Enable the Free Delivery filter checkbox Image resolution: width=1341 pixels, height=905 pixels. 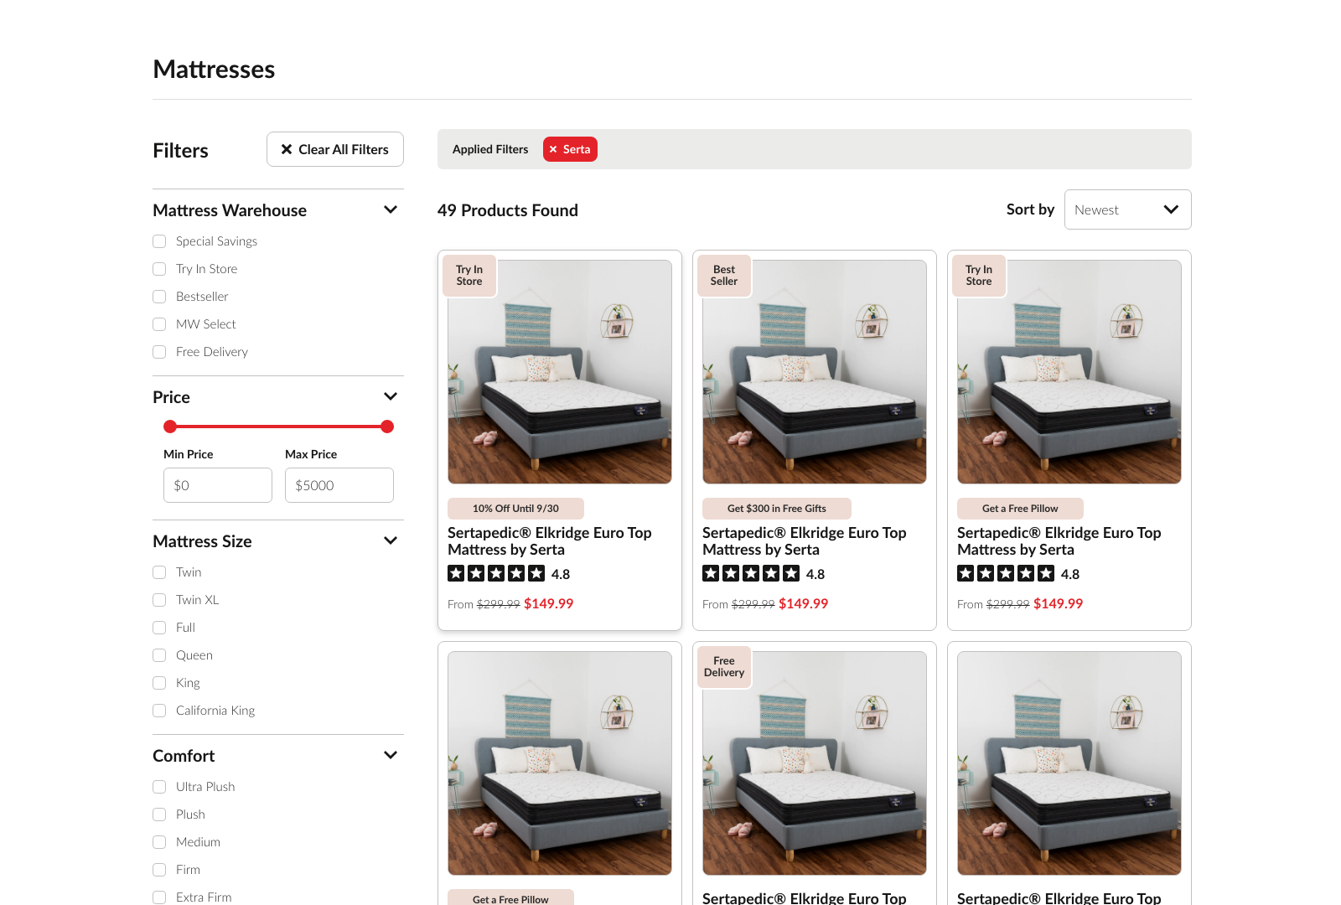(159, 352)
